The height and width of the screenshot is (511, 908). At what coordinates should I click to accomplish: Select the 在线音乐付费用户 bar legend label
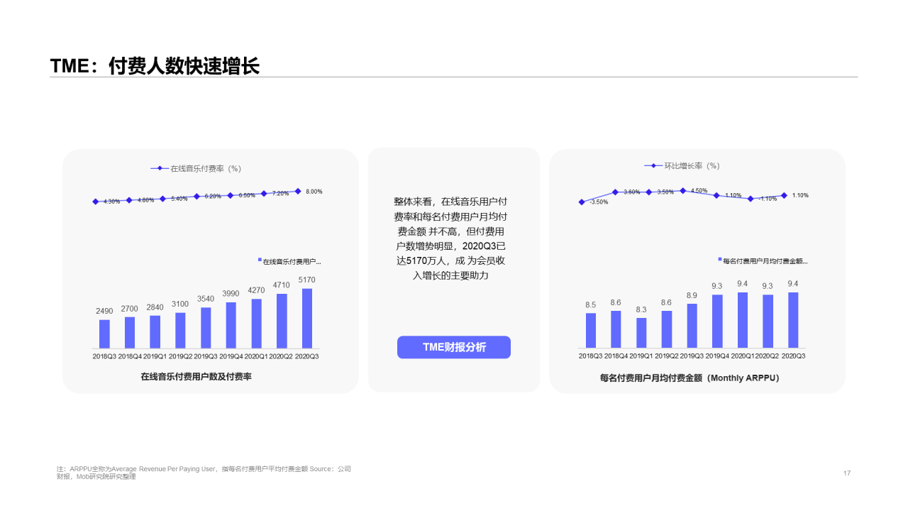289,261
